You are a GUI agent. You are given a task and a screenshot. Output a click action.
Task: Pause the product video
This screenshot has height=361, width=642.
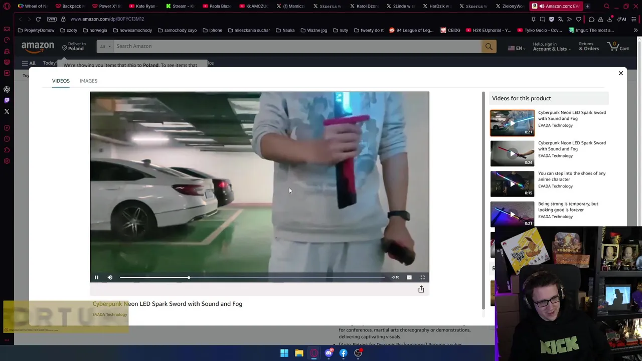pyautogui.click(x=96, y=277)
